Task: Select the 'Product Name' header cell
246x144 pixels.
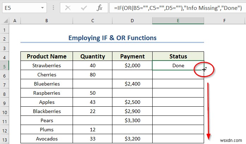Action: point(47,56)
